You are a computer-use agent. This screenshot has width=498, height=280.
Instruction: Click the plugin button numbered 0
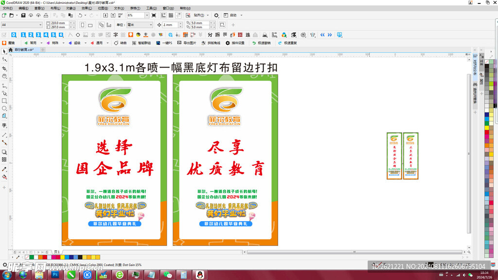click(x=14, y=35)
